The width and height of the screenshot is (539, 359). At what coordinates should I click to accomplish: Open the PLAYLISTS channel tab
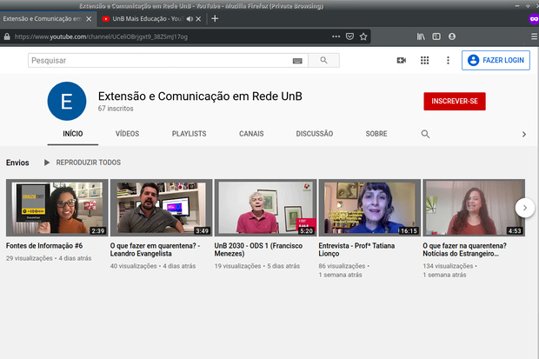[189, 134]
